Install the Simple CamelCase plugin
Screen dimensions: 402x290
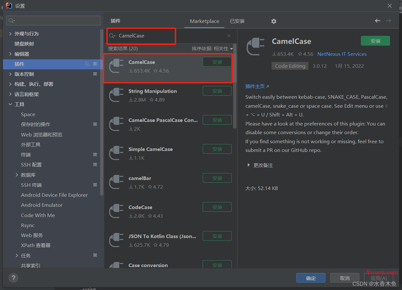click(x=217, y=149)
